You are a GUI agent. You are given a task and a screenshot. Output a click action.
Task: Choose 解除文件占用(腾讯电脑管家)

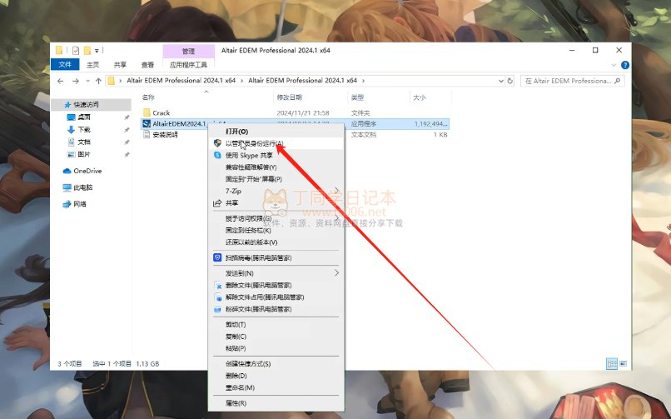276,297
